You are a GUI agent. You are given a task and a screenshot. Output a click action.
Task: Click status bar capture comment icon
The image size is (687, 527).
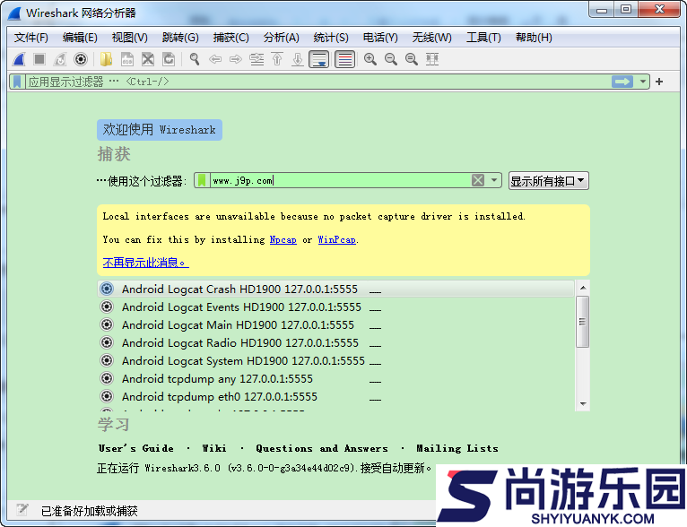click(22, 509)
